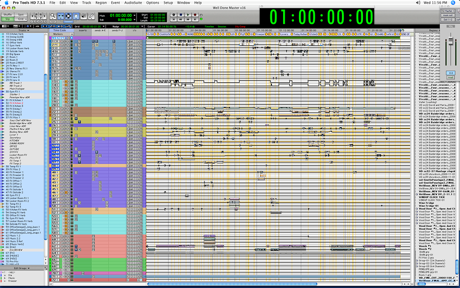Click the audio zoom vertical arrows button
The image size is (460, 288).
[36, 15]
